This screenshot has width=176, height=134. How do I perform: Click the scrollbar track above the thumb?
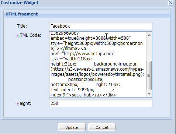click(x=149, y=49)
